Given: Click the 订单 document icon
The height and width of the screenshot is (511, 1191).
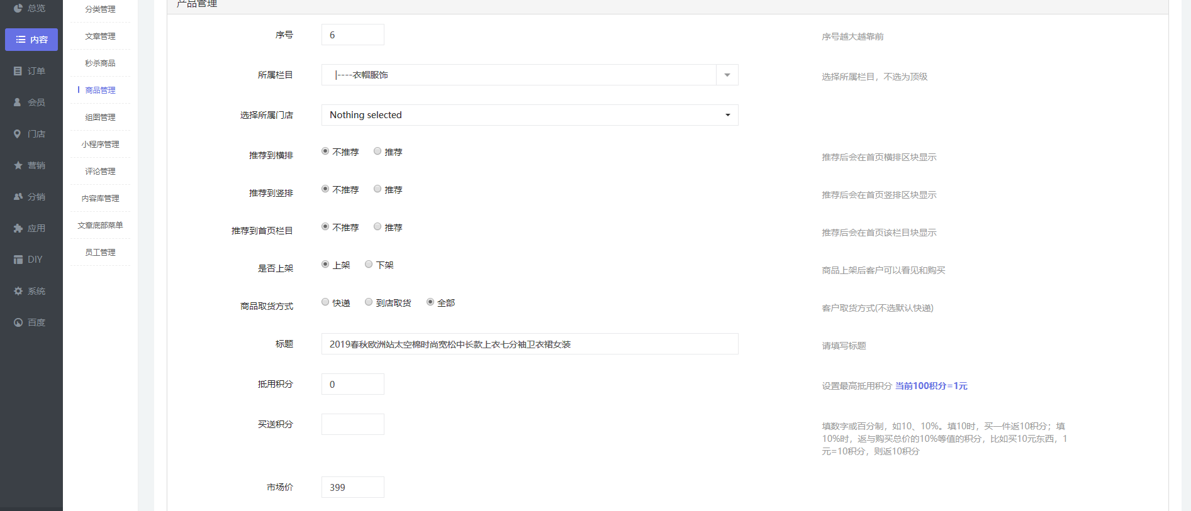Looking at the screenshot, I should pos(18,71).
